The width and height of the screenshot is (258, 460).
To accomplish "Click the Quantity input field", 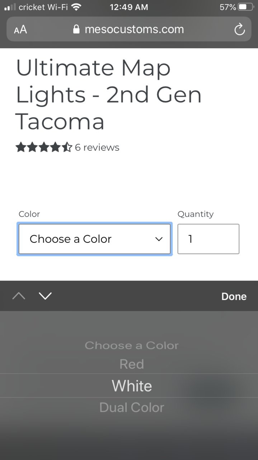I will 208,239.
